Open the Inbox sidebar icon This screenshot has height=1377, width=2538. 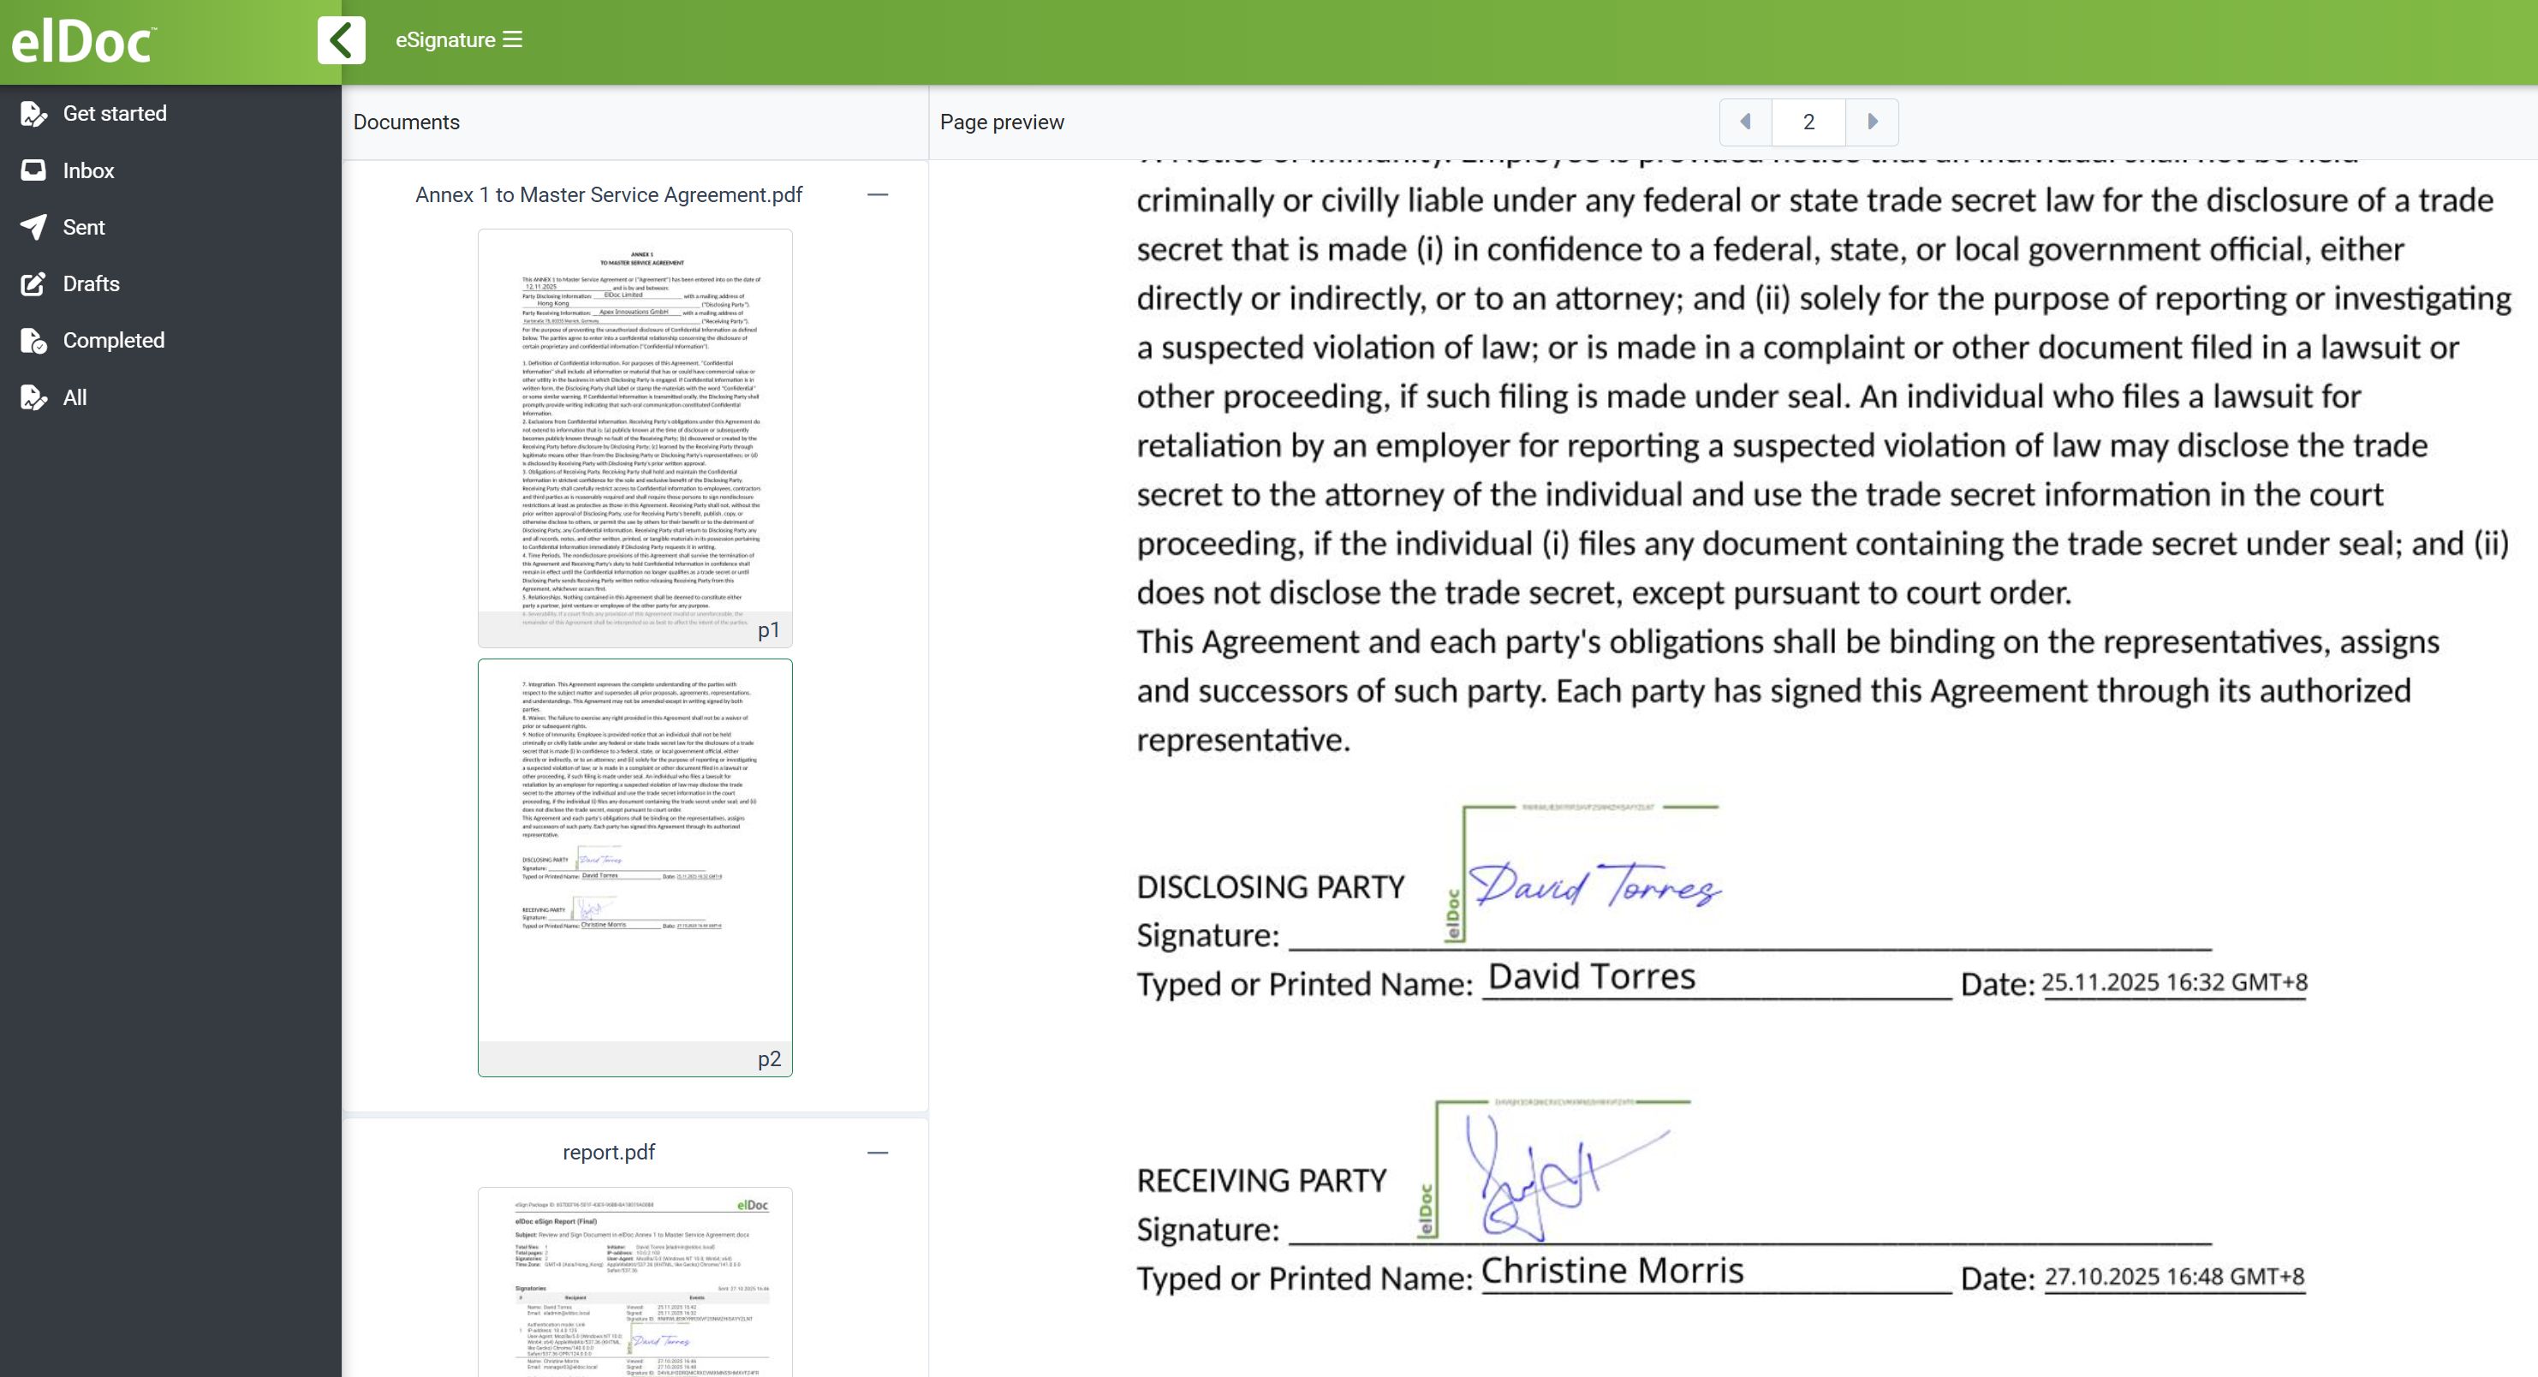point(34,170)
